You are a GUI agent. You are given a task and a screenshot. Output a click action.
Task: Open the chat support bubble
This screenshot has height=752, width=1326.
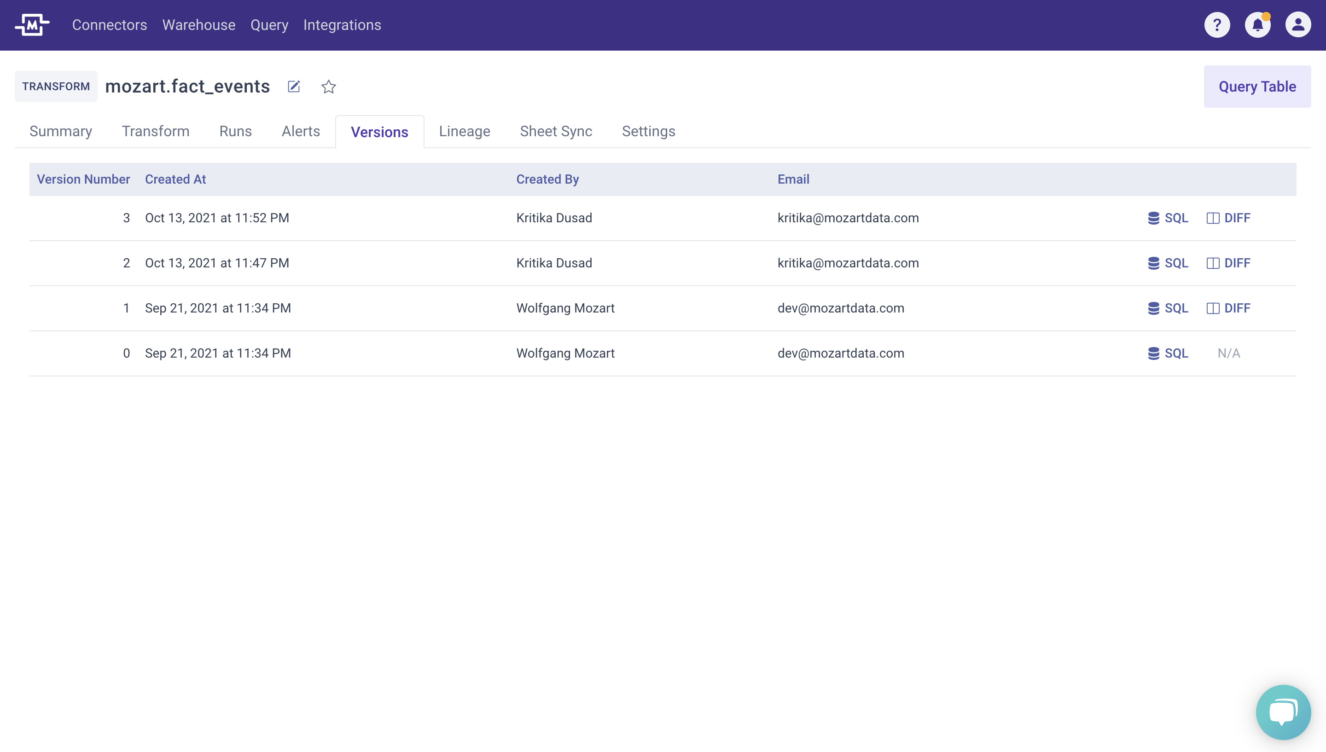pos(1283,712)
